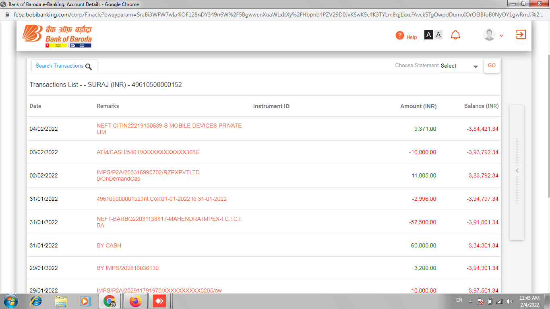Select the dark high-contrast A theme button
The image size is (550, 309).
(429, 35)
